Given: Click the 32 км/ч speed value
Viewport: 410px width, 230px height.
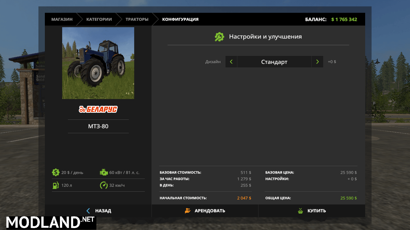Looking at the screenshot, I should (117, 185).
